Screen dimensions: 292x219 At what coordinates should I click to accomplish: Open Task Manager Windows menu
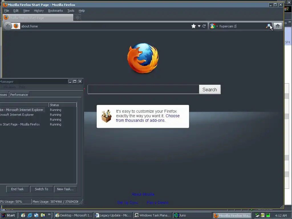(9, 87)
